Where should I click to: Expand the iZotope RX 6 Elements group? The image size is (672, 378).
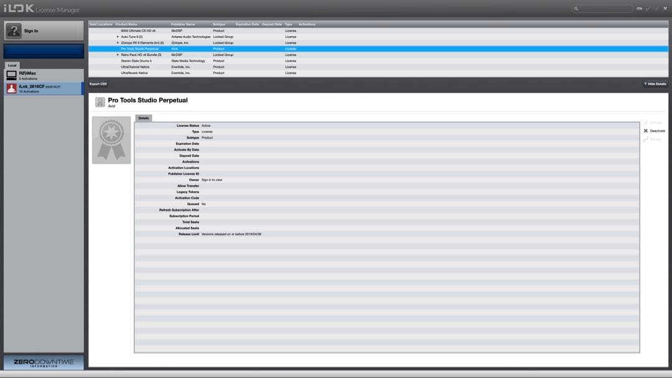click(118, 43)
